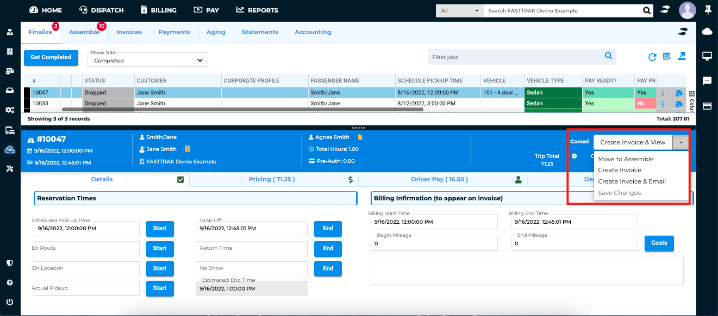718x316 pixels.
Task: Open the Home dashboard menu
Action: pyautogui.click(x=46, y=10)
